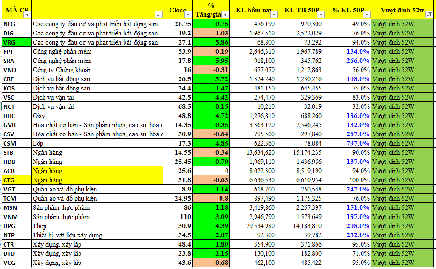Viewport: 436px width, 269px height.
Task: Click the yellow CTG ticker cell
Action: (16, 180)
